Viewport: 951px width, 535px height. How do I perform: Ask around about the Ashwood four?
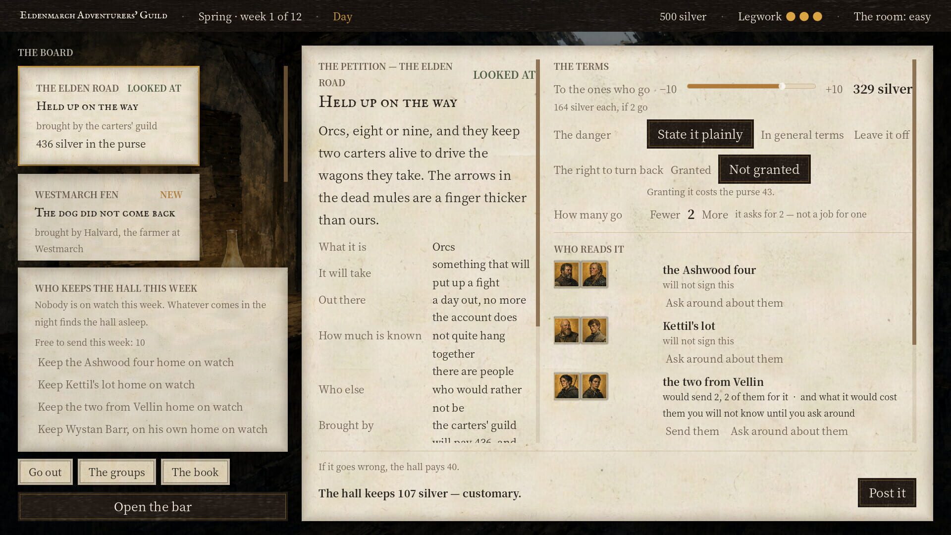724,303
